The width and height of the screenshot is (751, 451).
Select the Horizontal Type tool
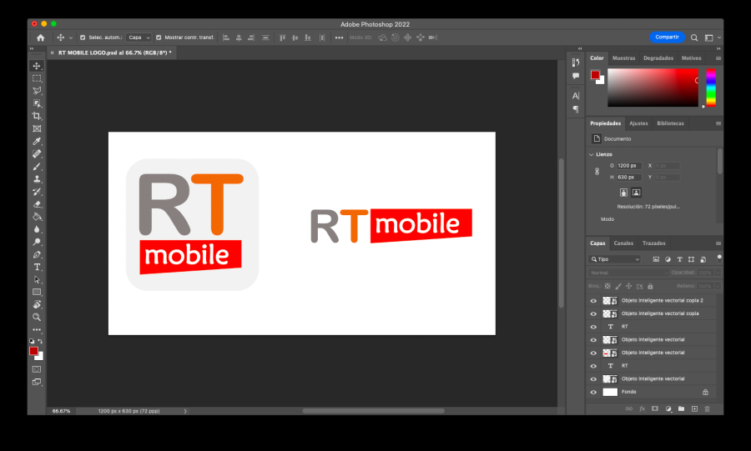(37, 267)
